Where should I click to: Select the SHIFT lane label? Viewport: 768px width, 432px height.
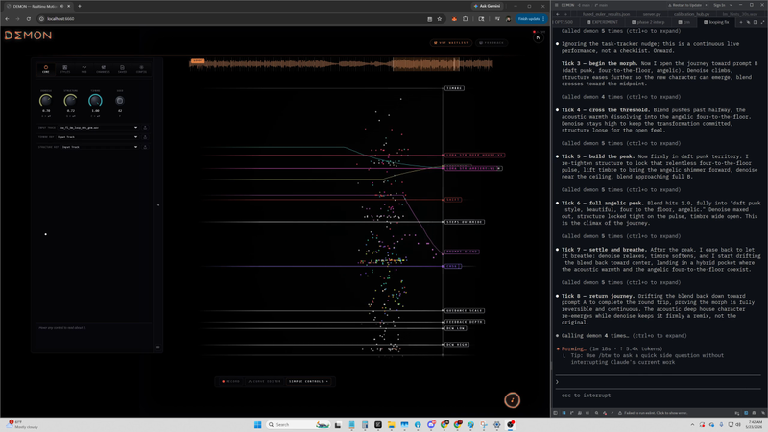[452, 200]
